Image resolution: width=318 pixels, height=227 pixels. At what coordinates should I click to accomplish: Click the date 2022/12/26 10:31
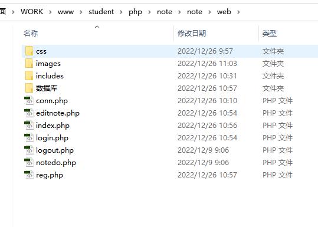click(207, 76)
